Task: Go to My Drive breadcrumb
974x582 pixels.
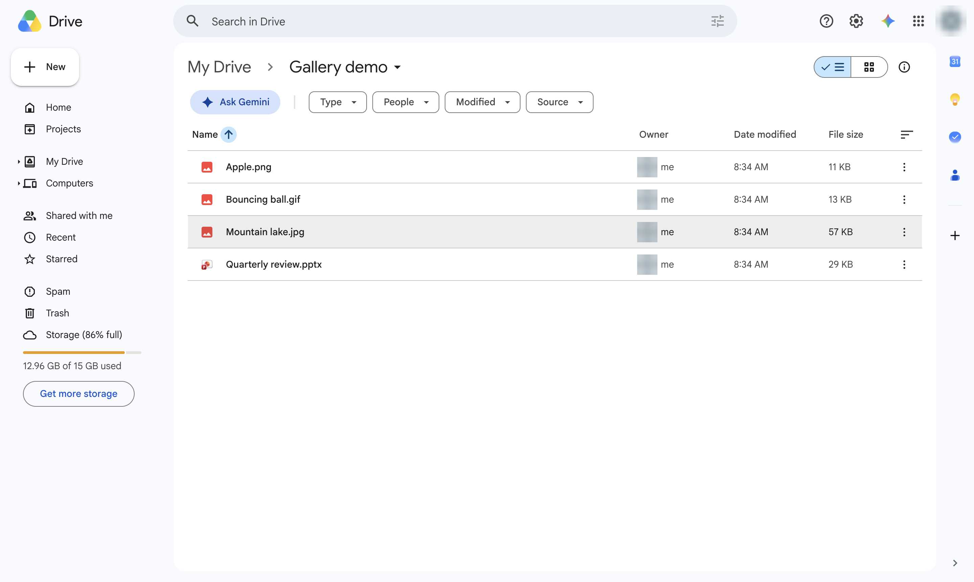Action: [219, 67]
